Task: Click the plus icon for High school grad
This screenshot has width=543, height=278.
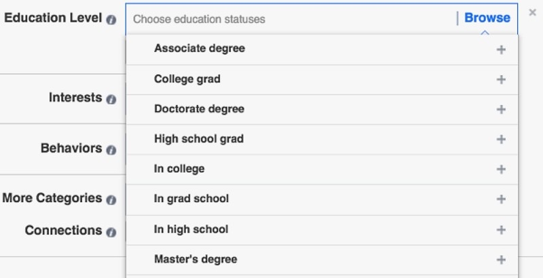Action: click(502, 139)
